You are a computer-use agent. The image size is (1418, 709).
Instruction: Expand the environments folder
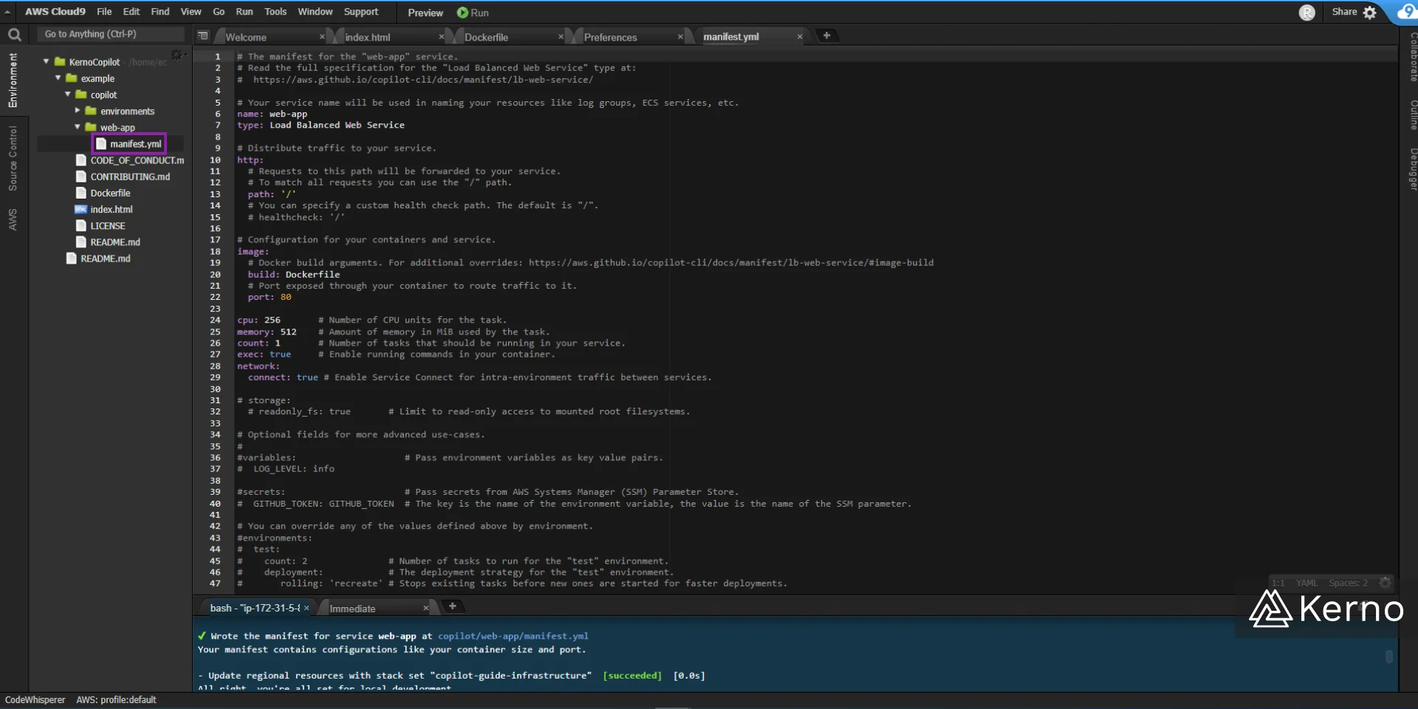(78, 111)
